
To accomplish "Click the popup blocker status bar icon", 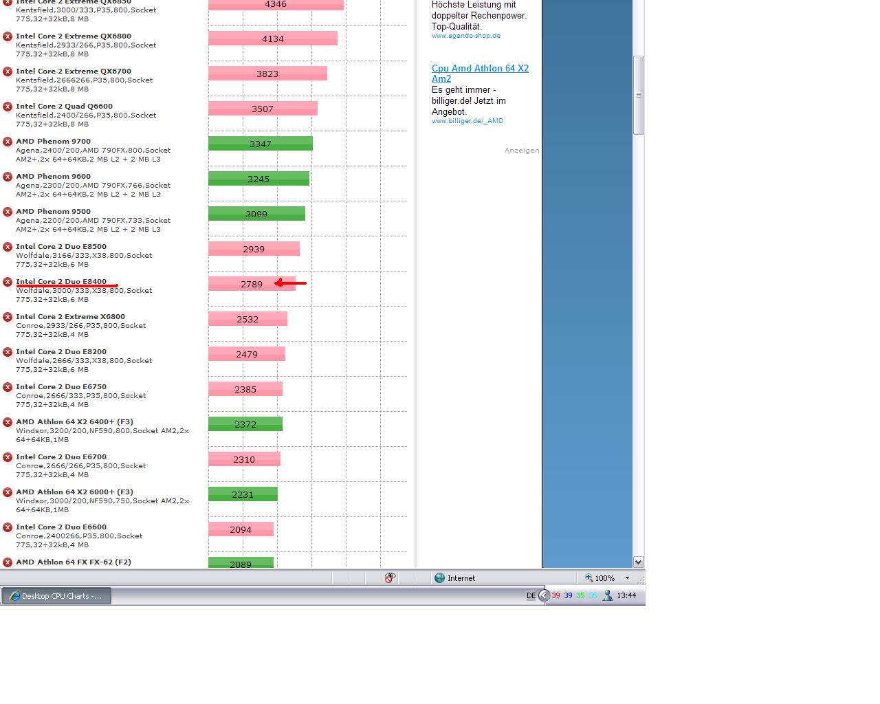I will 390,578.
